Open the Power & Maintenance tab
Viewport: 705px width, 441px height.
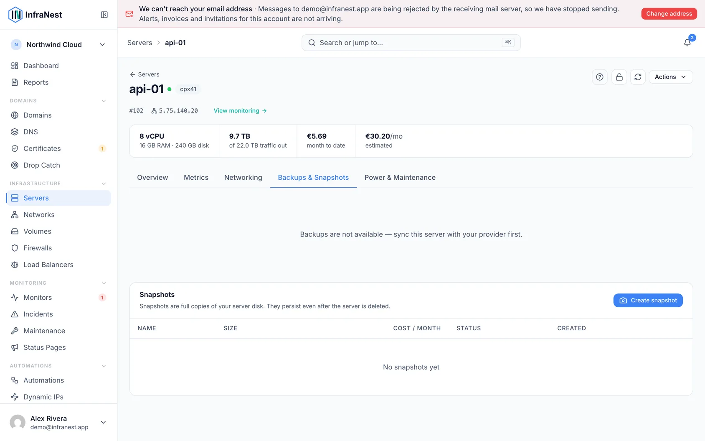click(400, 178)
